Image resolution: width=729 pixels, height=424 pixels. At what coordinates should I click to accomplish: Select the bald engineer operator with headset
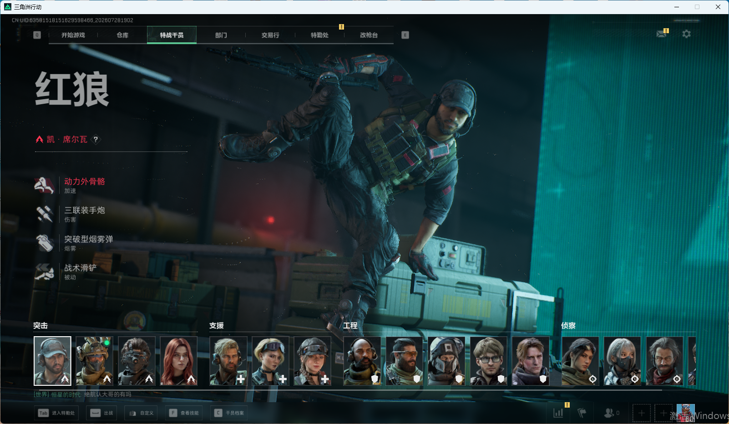(362, 361)
